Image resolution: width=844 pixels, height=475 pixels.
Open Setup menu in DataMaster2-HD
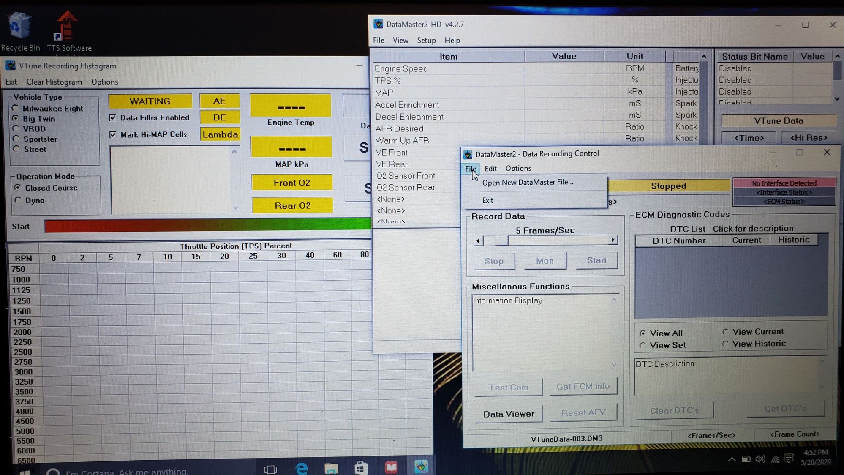pyautogui.click(x=426, y=40)
